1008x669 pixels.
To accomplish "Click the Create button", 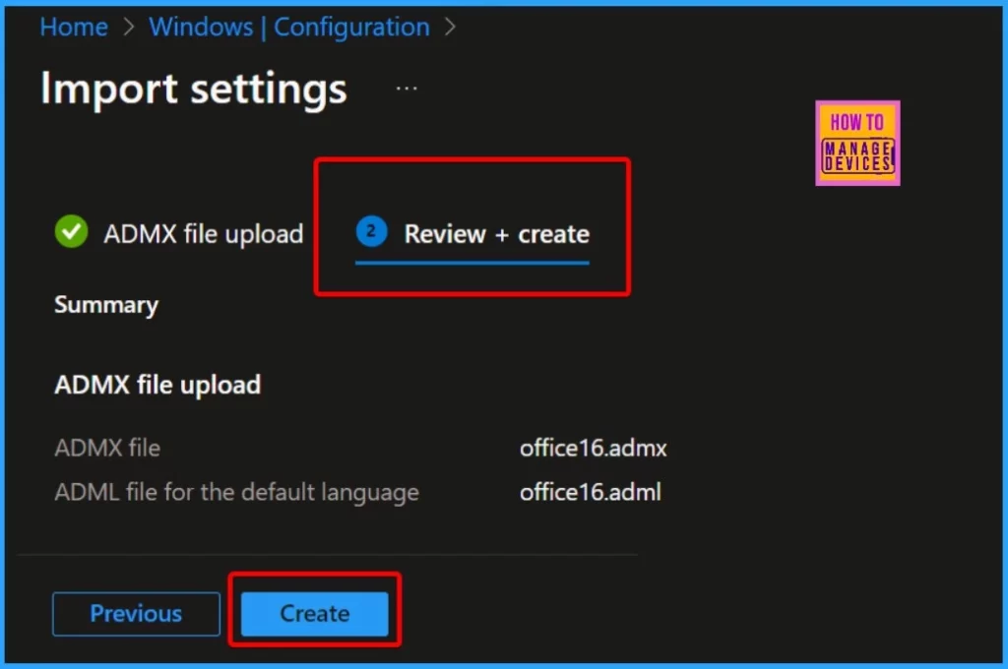I will (315, 614).
